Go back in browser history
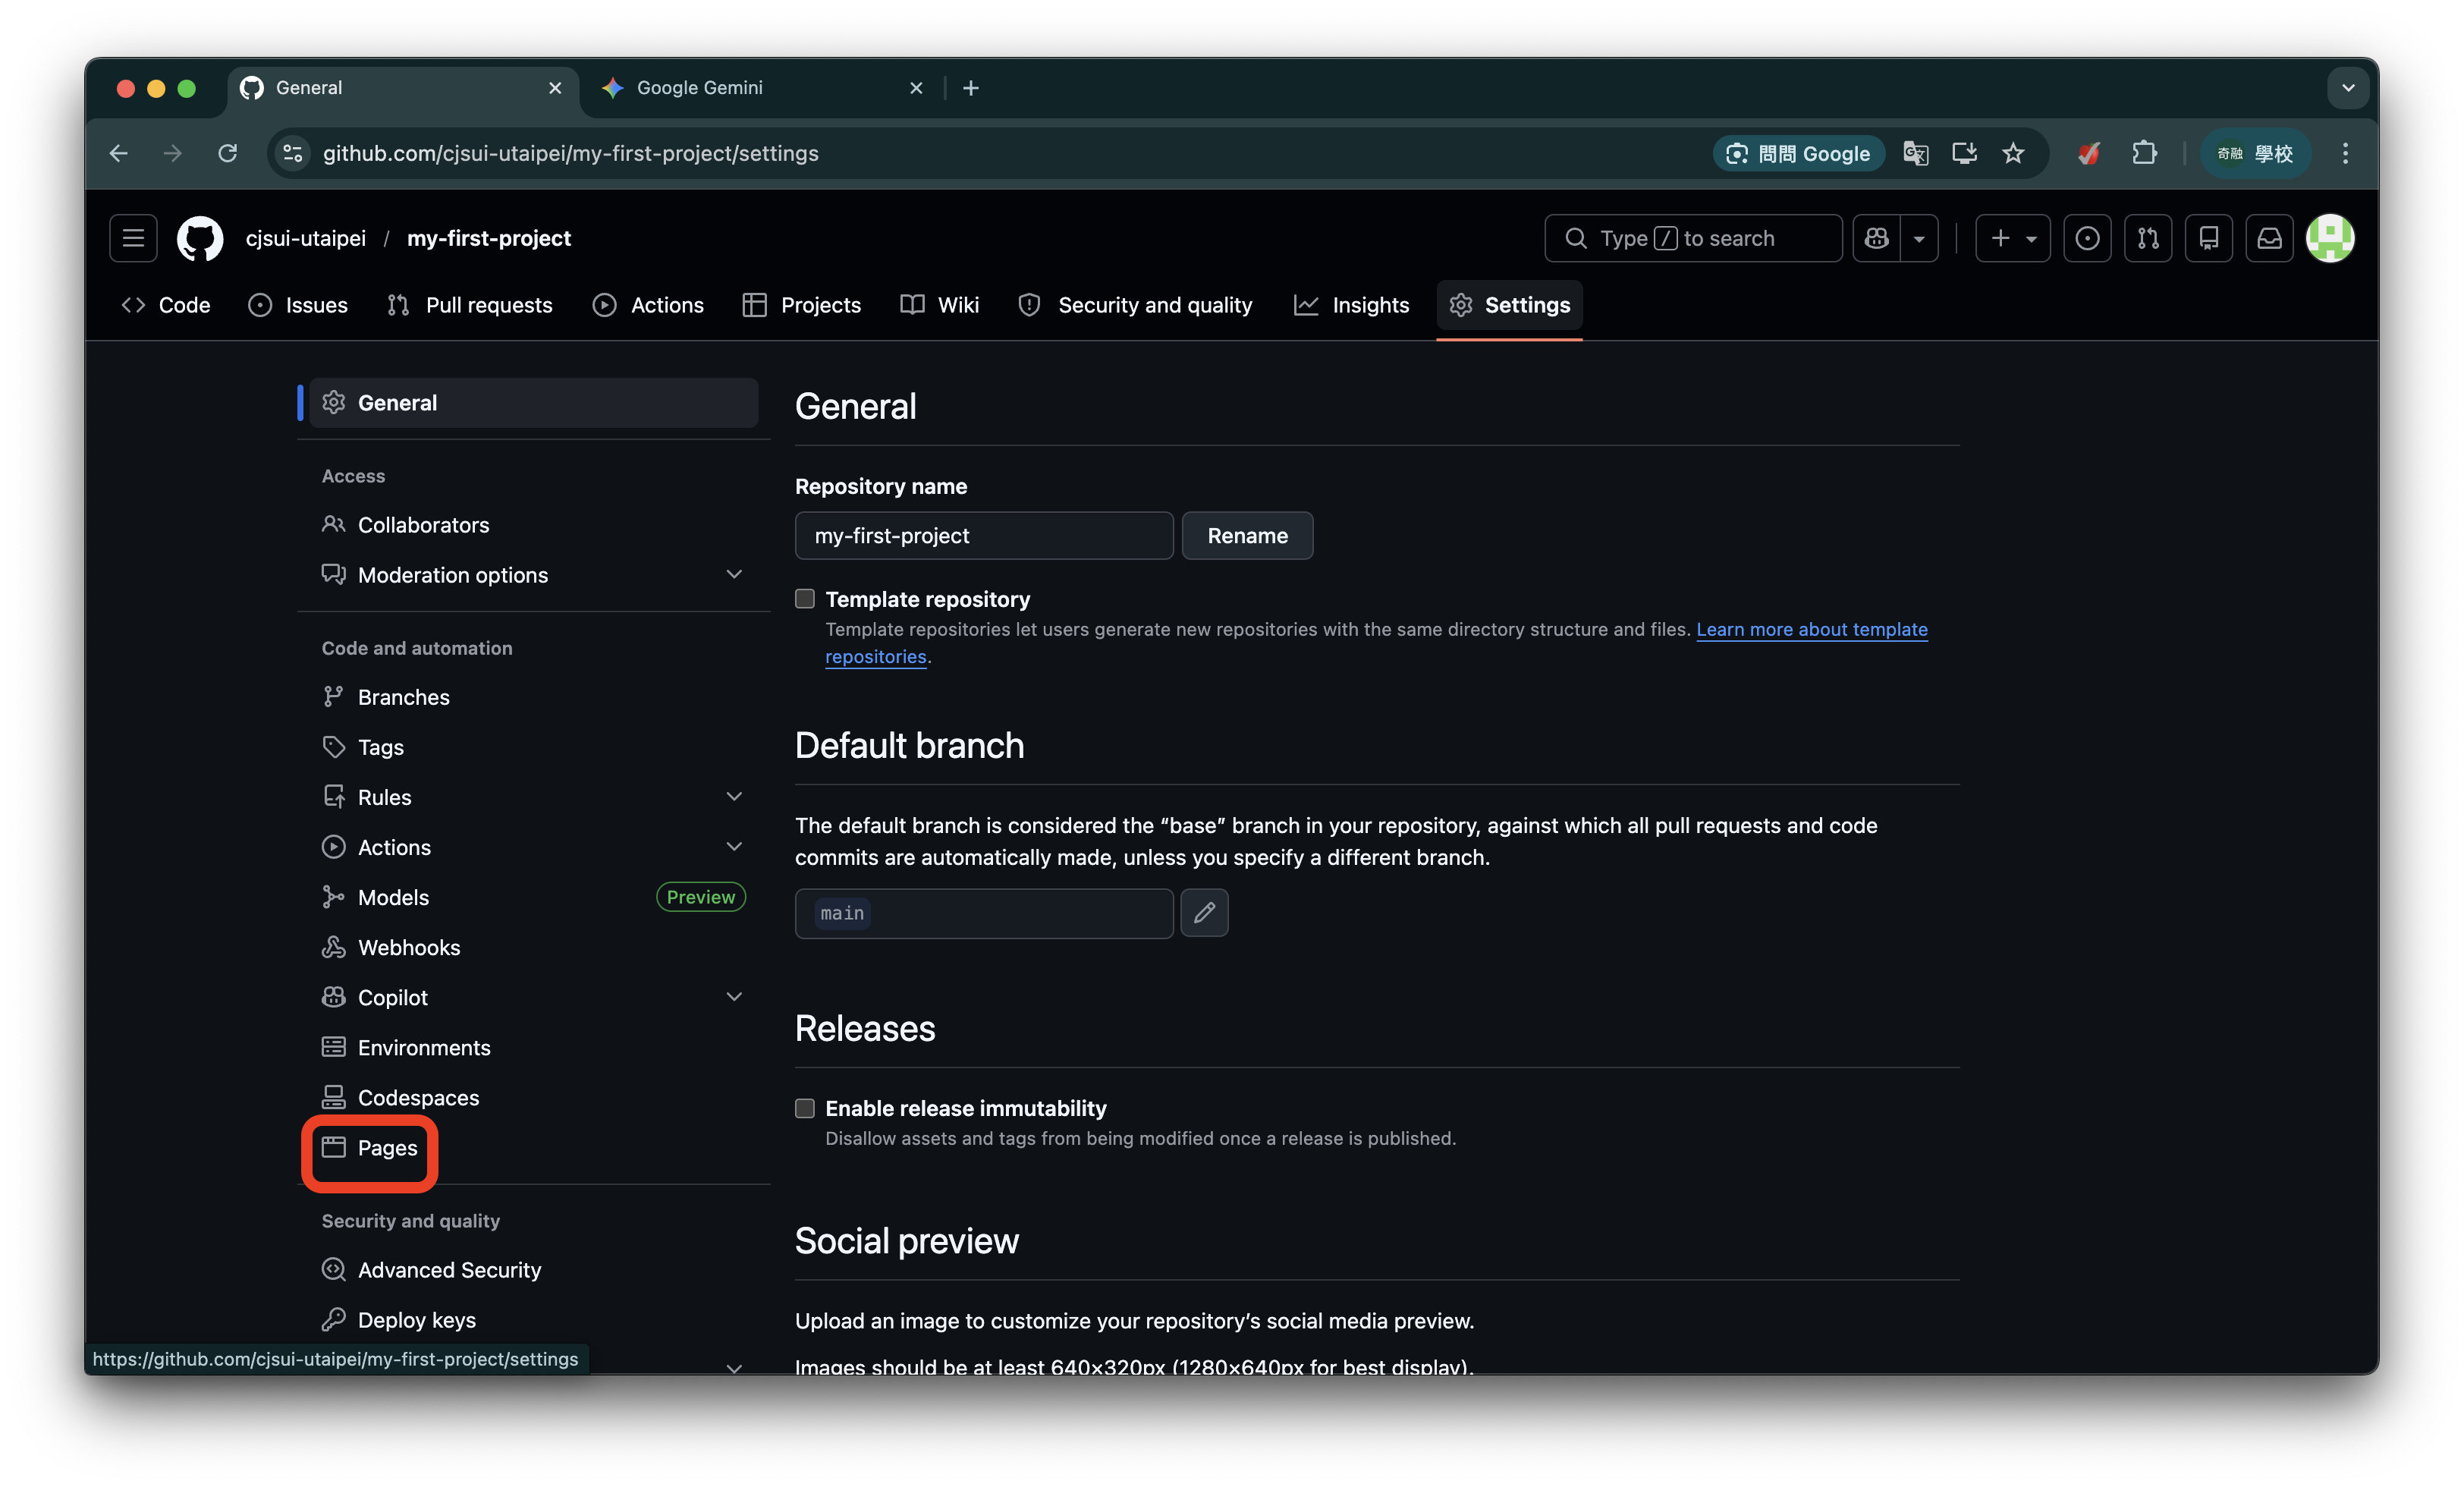Screen dimensions: 2464x1487 point(119,153)
